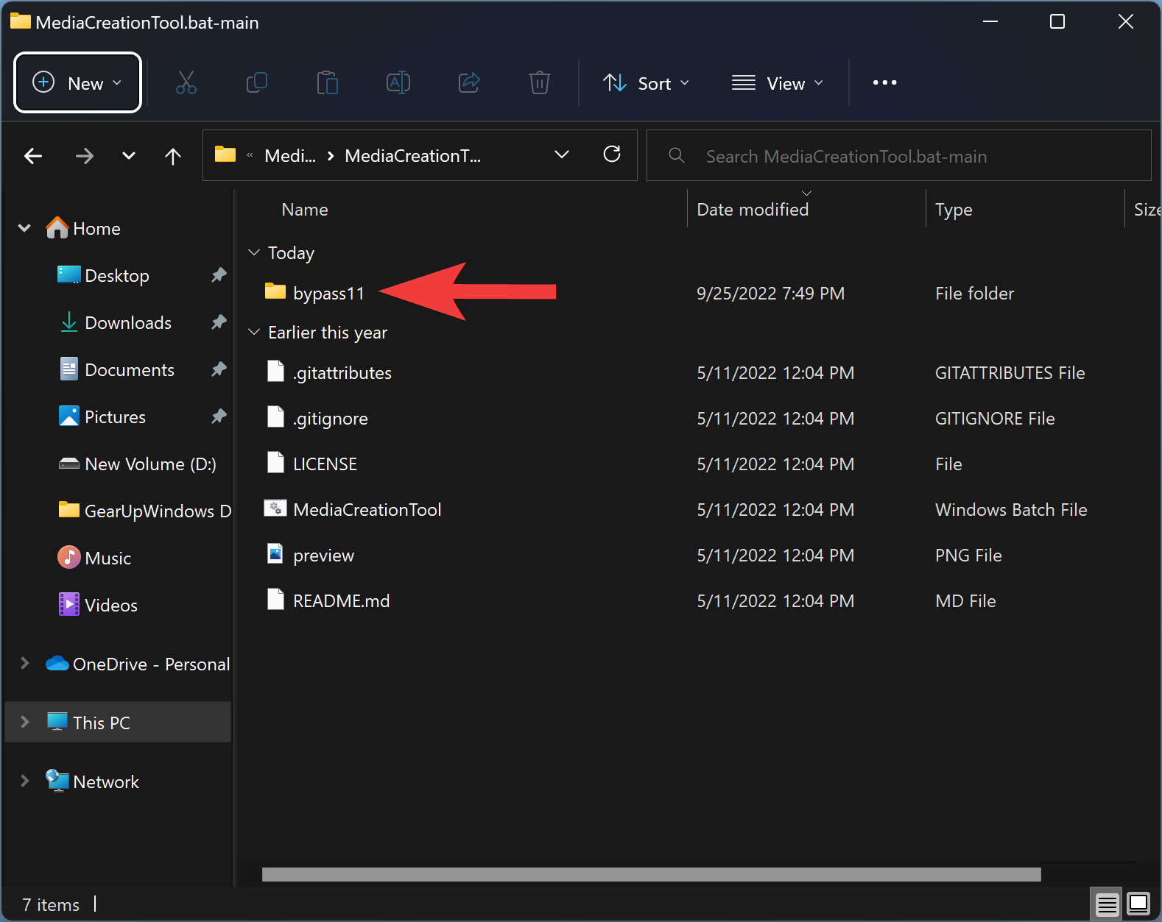Click the folder icon in address bar

(225, 155)
